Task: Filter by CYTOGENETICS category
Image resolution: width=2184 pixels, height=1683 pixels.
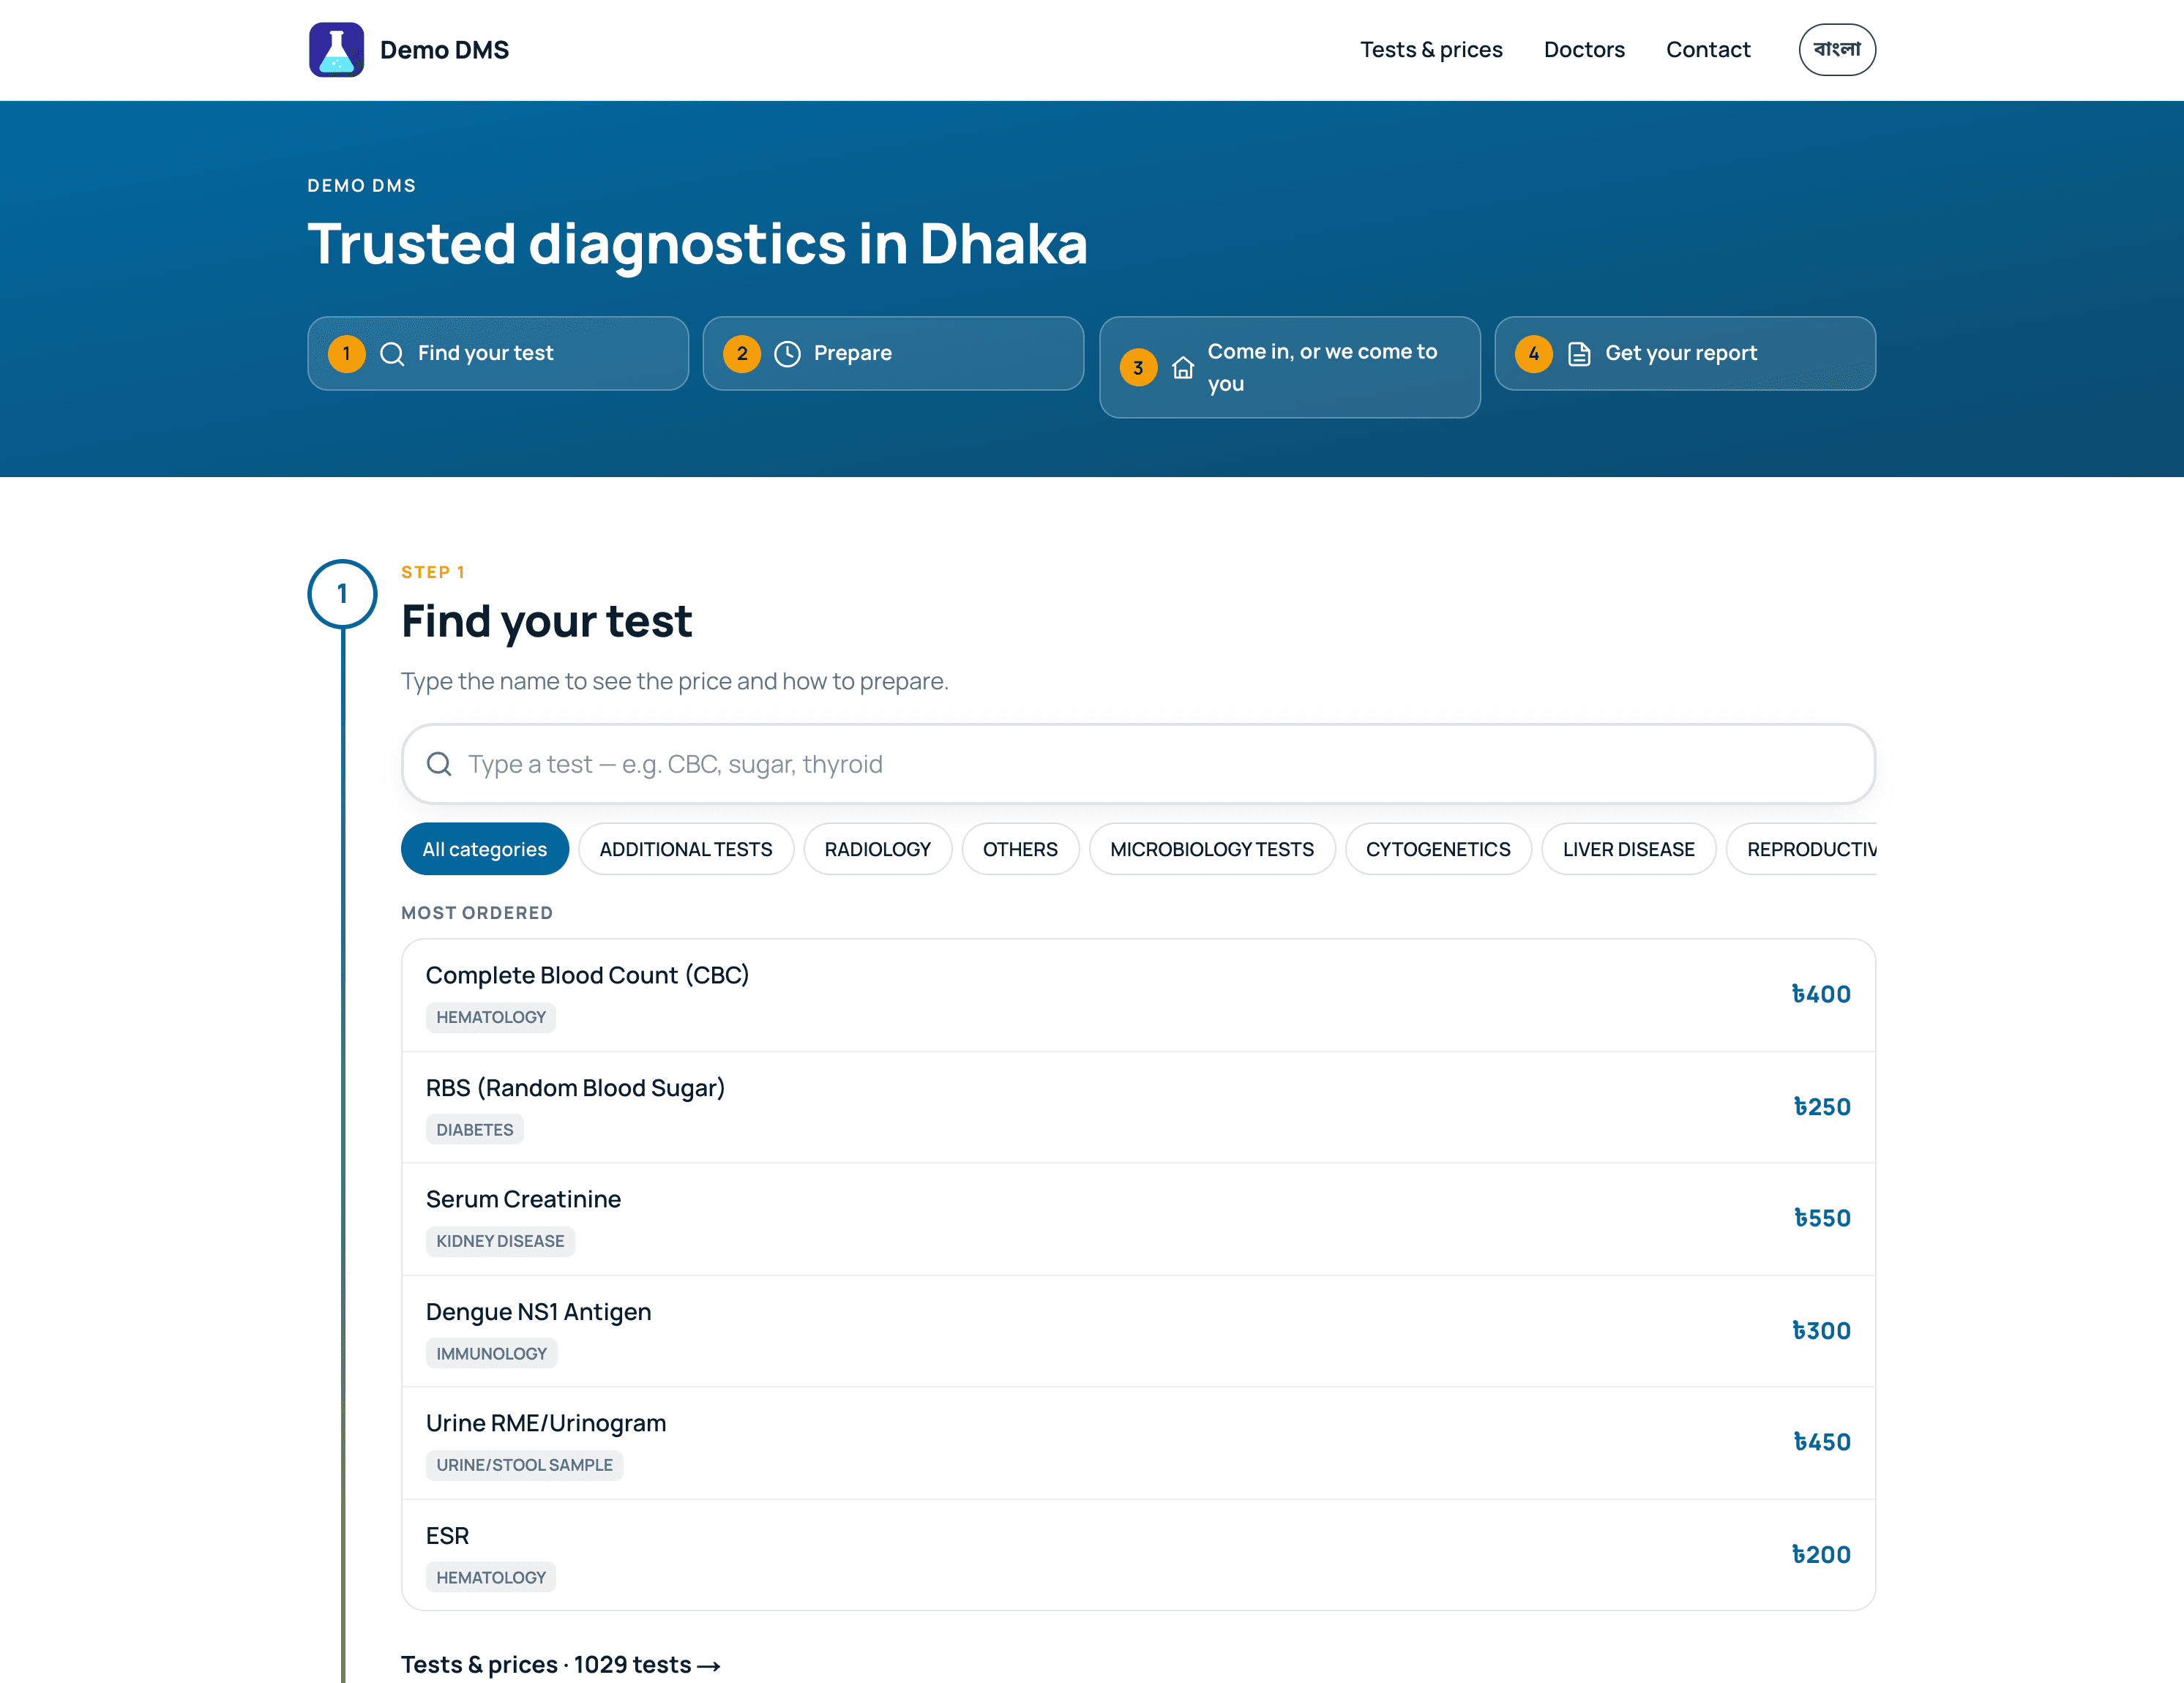Action: coord(1438,849)
